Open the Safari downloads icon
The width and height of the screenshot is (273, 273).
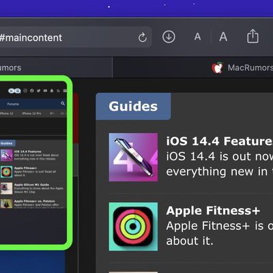click(169, 37)
